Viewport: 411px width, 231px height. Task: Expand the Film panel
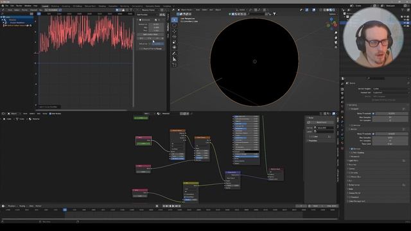coord(351,181)
